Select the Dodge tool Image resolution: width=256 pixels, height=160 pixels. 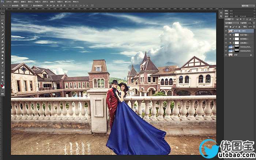coord(2,59)
